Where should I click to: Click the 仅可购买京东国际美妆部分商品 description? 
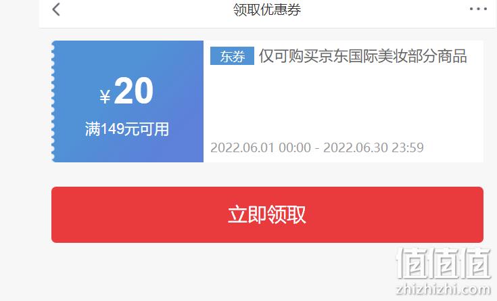(x=362, y=56)
